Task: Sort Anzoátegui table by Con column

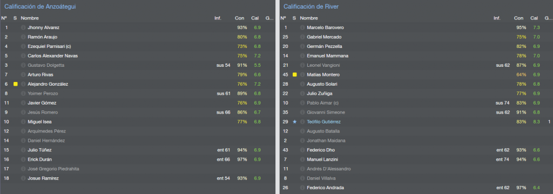Action: (239, 18)
